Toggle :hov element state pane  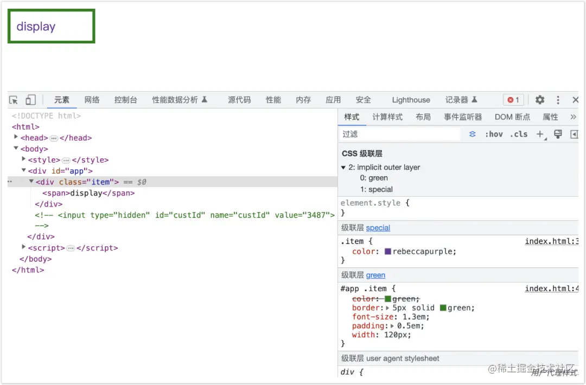point(494,134)
